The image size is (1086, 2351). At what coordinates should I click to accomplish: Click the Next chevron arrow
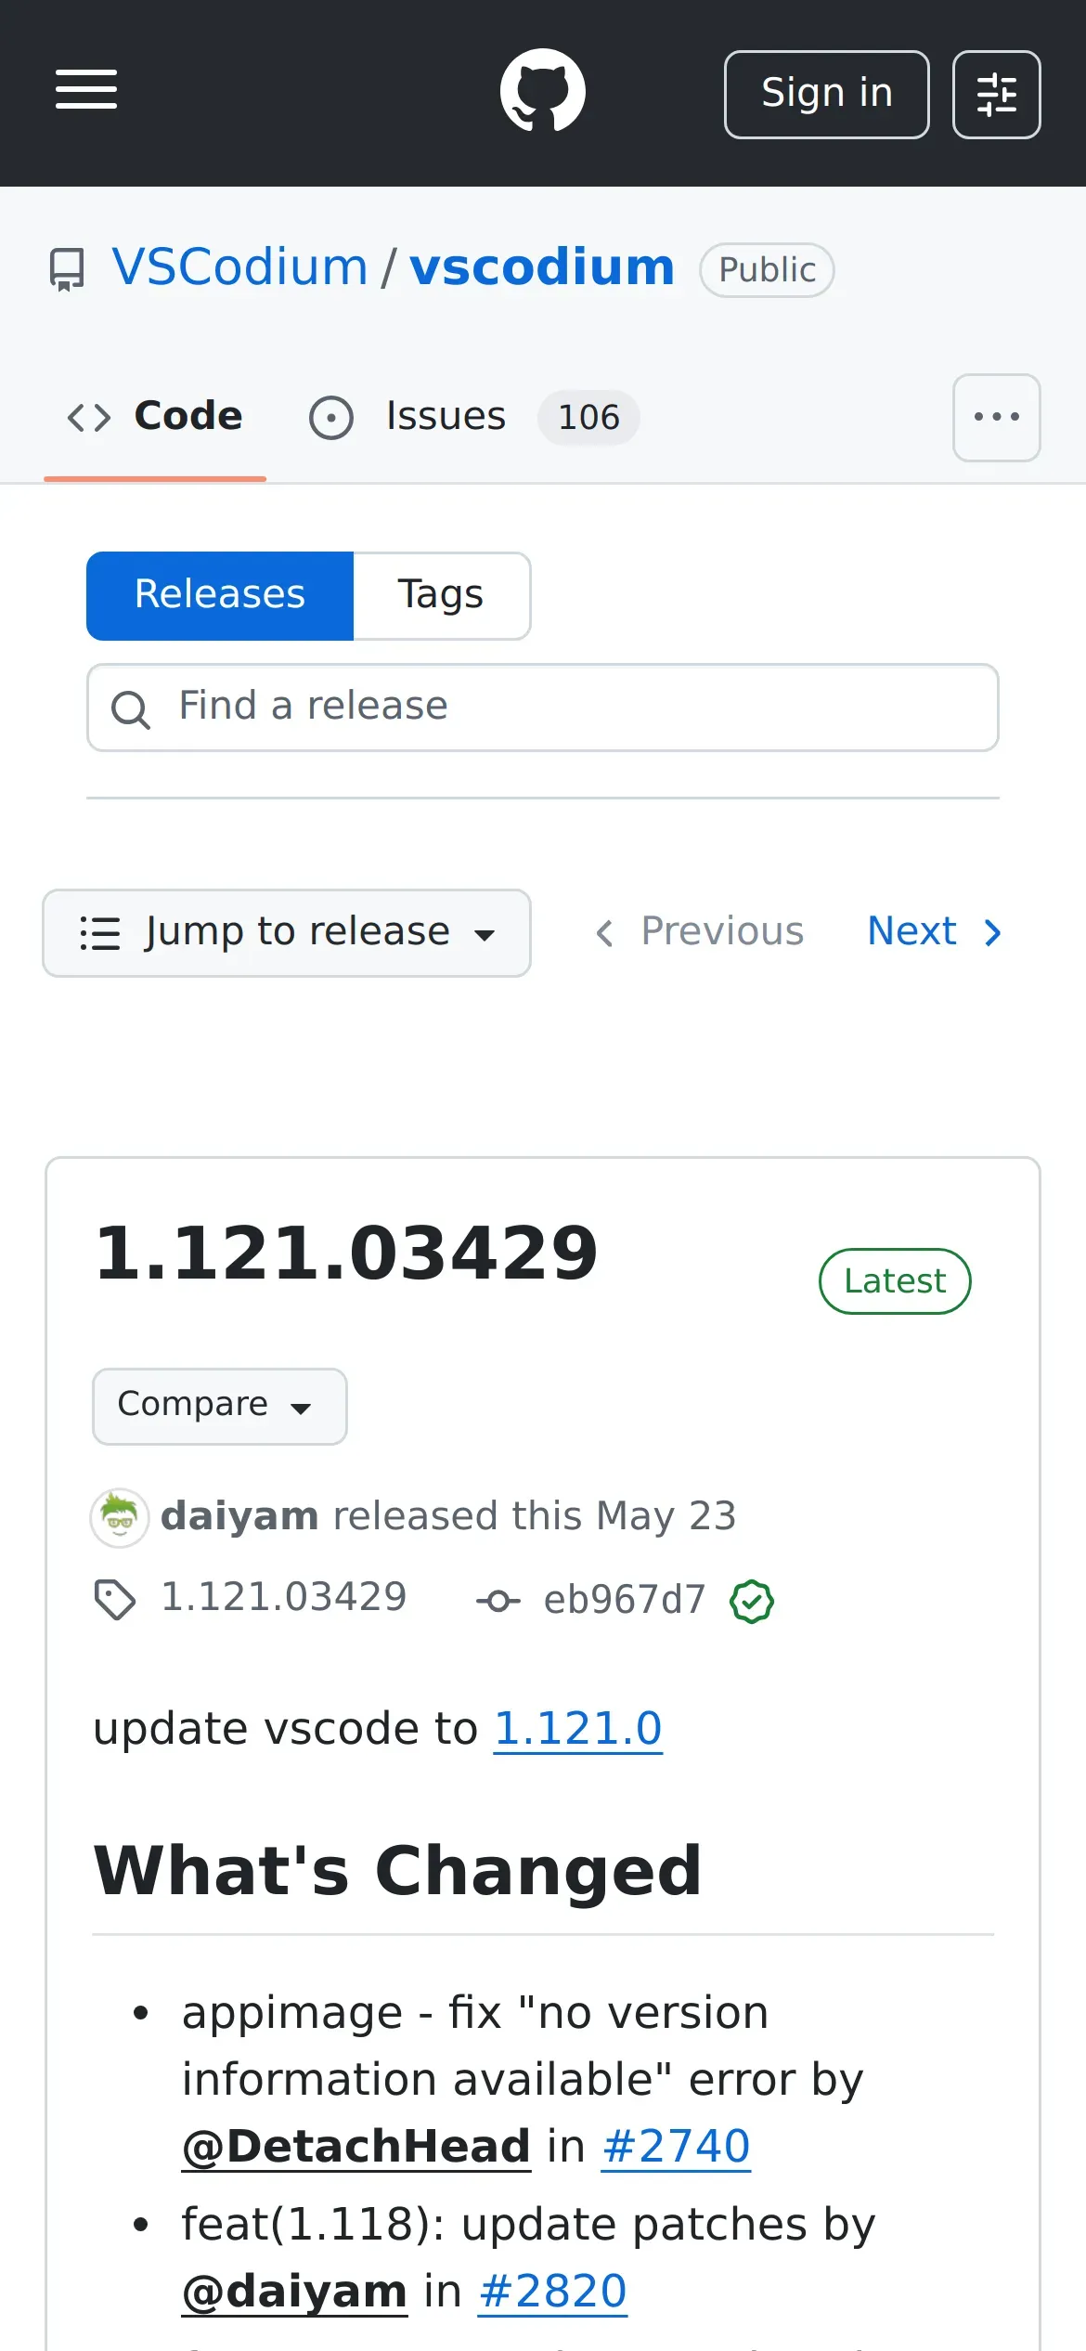point(992,932)
